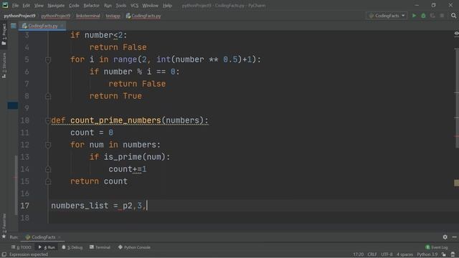Run the CodingFacts configuration with green play
This screenshot has height=258, width=459.
pyautogui.click(x=414, y=16)
